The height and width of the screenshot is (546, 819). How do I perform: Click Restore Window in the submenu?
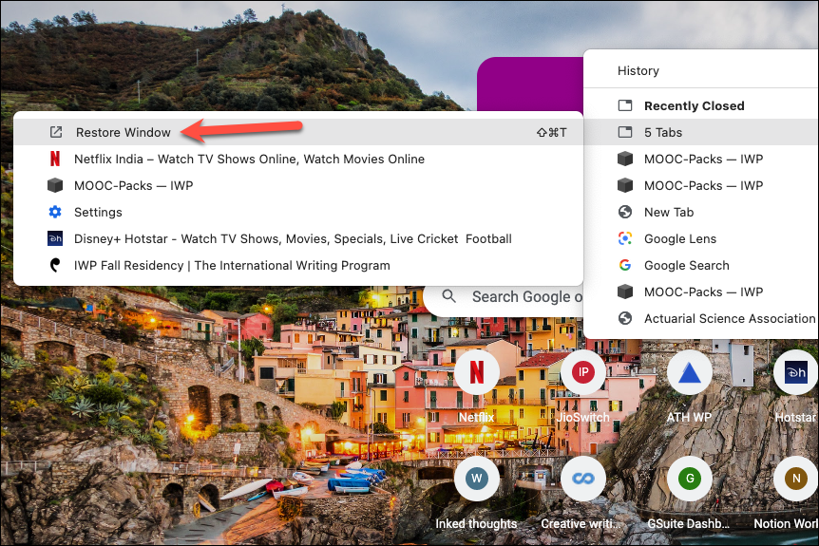click(298, 133)
